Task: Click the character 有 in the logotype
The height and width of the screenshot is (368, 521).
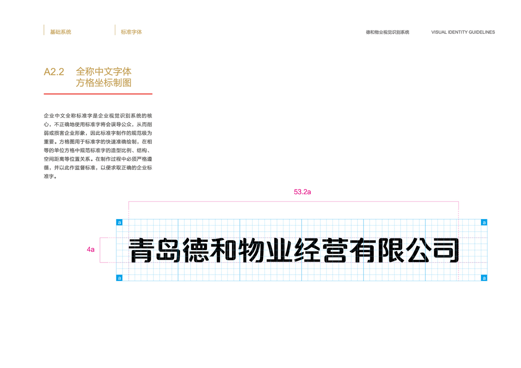Action: point(363,250)
